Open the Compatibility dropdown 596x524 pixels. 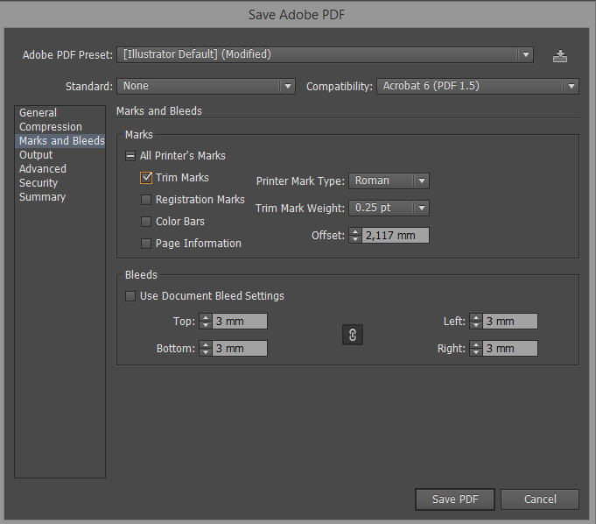[x=478, y=87]
